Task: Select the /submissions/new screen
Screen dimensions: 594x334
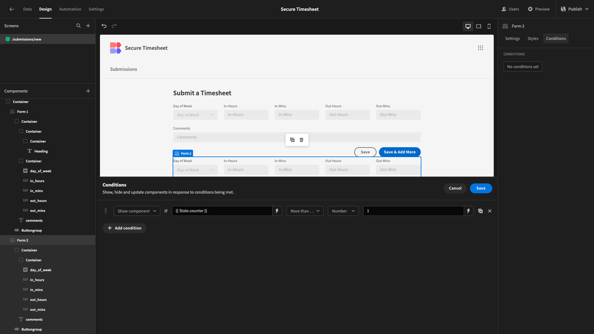Action: point(48,39)
